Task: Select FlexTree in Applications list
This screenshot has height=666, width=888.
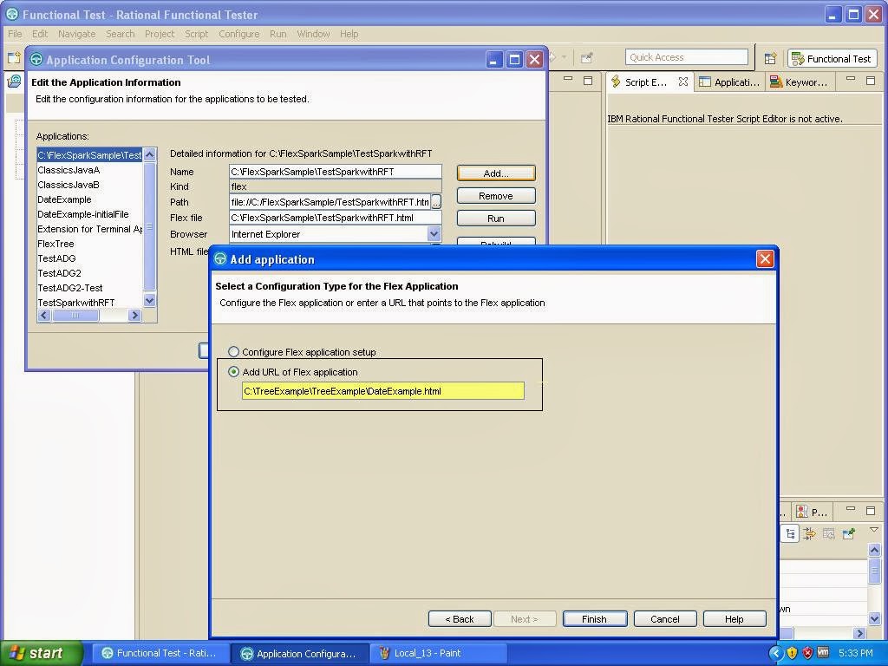Action: pos(55,244)
